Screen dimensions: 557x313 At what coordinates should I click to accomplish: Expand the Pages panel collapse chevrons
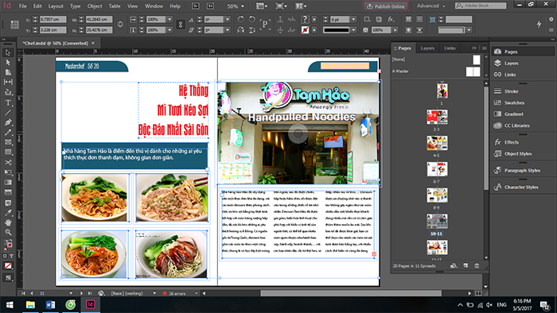[474, 48]
